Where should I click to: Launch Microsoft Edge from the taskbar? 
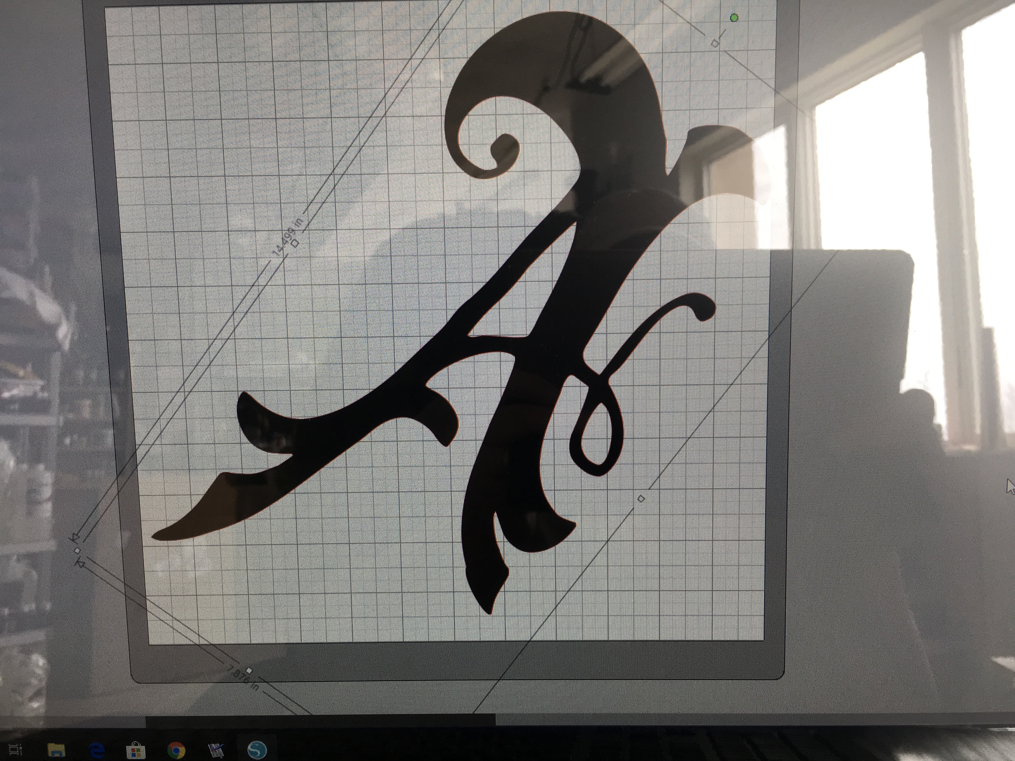pos(97,750)
